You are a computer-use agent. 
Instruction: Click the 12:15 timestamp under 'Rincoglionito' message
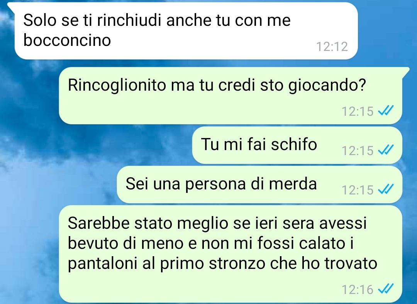pyautogui.click(x=358, y=111)
